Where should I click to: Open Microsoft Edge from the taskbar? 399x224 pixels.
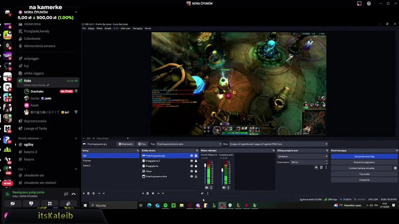[149, 205]
